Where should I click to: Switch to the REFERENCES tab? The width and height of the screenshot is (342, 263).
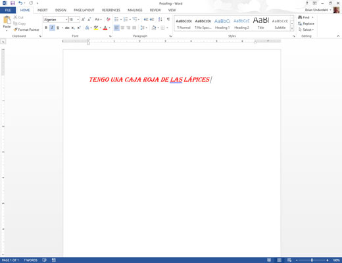tap(111, 10)
